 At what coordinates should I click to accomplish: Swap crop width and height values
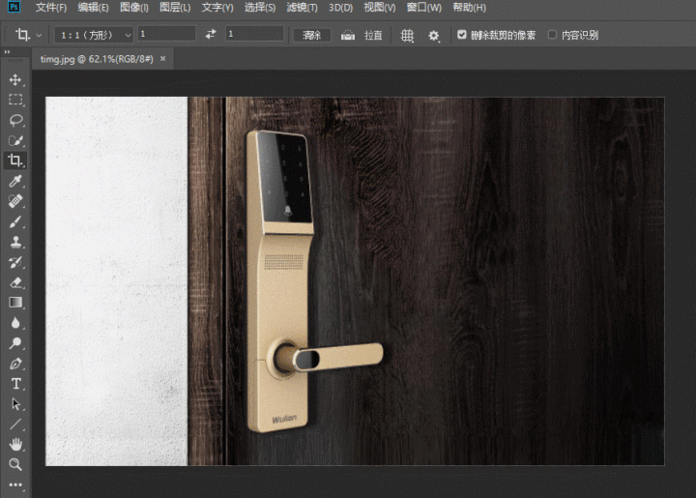[211, 35]
